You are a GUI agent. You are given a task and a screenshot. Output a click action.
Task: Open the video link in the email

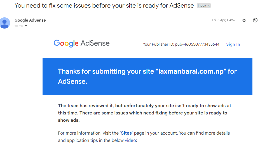130,140
